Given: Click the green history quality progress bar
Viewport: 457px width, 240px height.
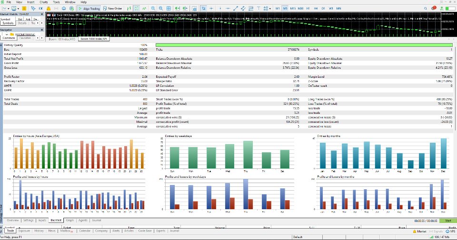Looking at the screenshot, I should (304, 45).
